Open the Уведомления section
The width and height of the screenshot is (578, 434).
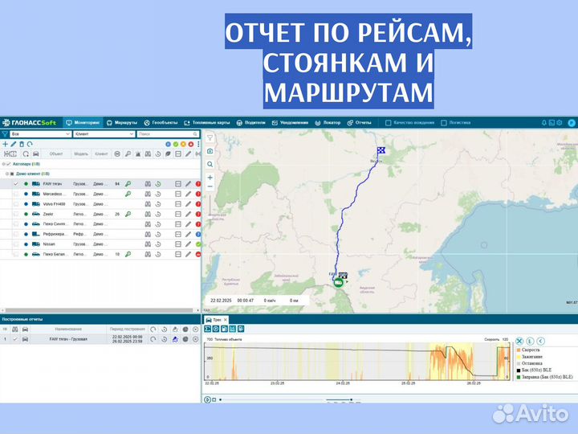coord(290,122)
